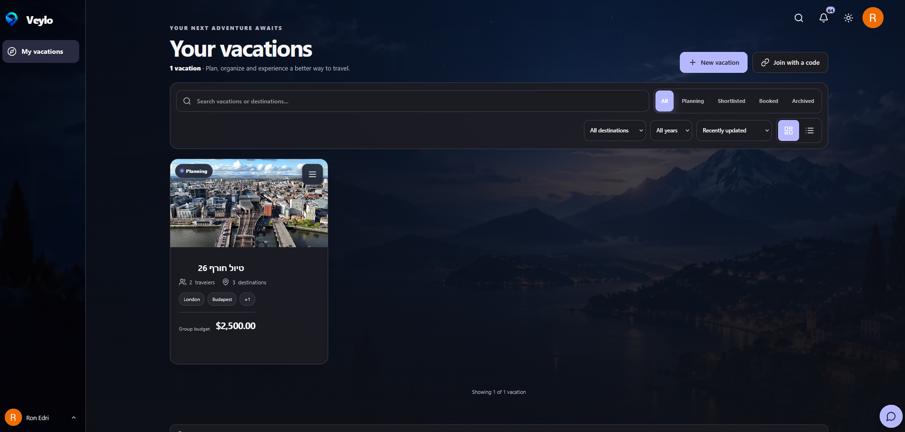Switch to grid view layout
This screenshot has height=432, width=905.
point(789,131)
